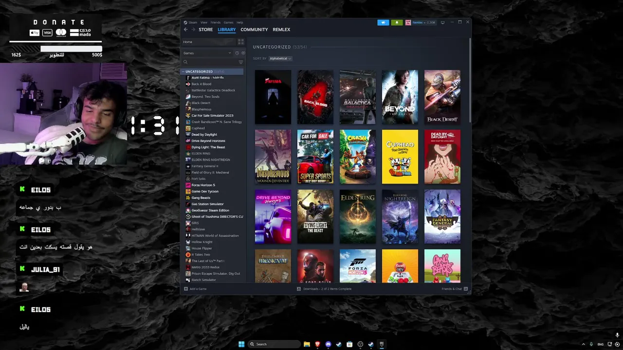Open File Explorer from the taskbar

(x=307, y=344)
